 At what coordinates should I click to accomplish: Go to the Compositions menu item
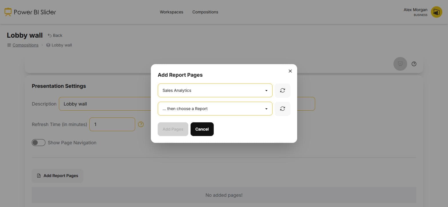tap(205, 12)
